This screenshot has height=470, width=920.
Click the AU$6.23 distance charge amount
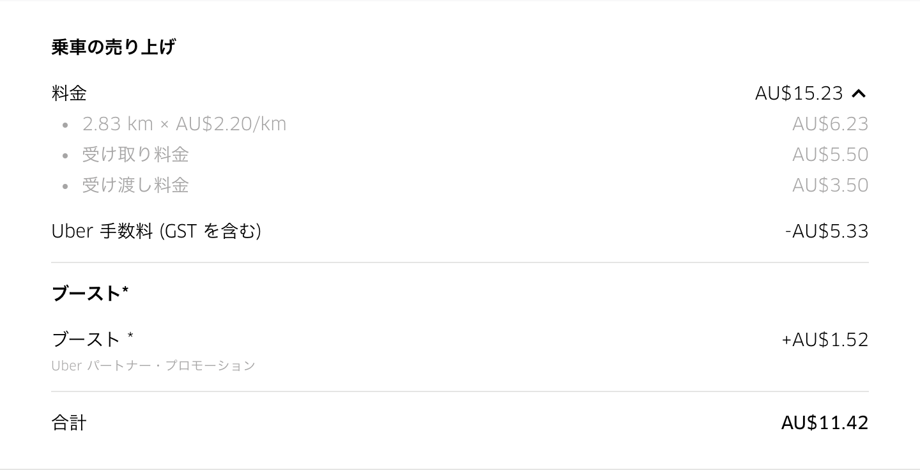click(x=830, y=124)
